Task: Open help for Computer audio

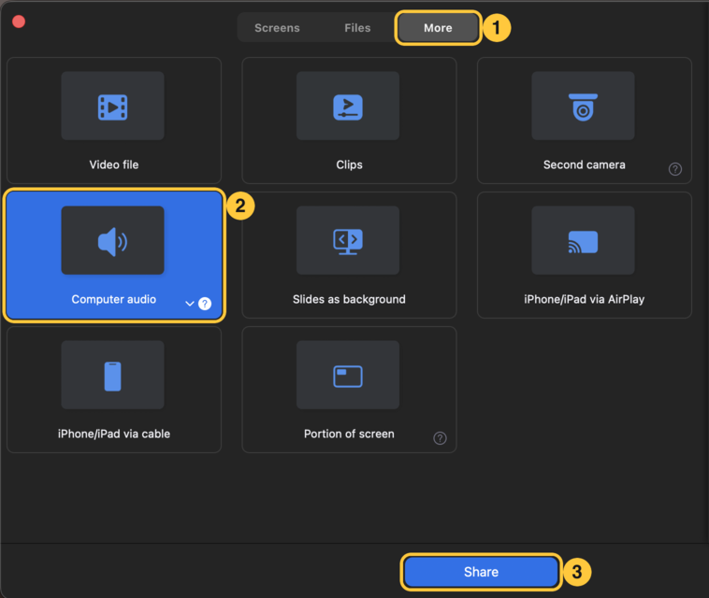Action: [205, 304]
